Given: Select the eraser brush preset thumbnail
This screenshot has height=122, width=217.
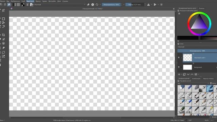Looking at the screenshot, I should [x=181, y=88].
